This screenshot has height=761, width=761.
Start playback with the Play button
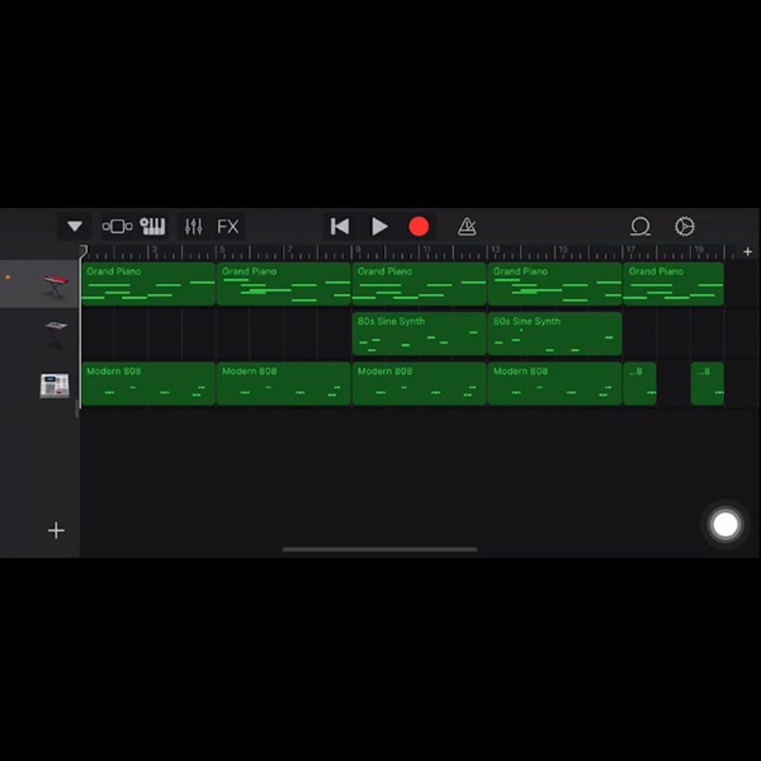379,226
